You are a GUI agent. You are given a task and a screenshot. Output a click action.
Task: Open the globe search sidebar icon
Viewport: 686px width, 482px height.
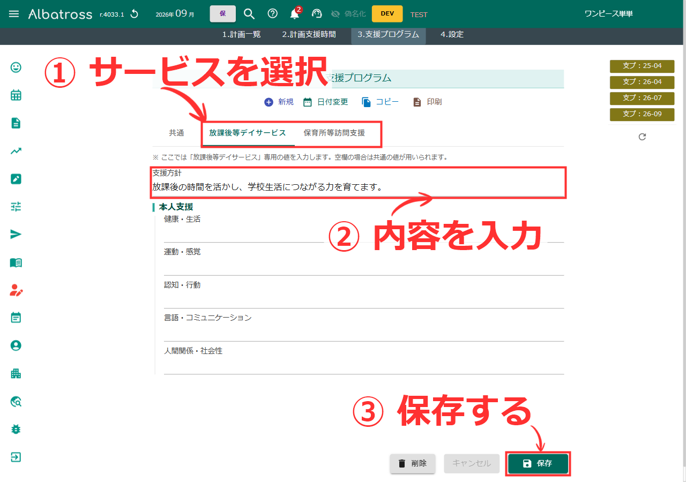pos(16,402)
